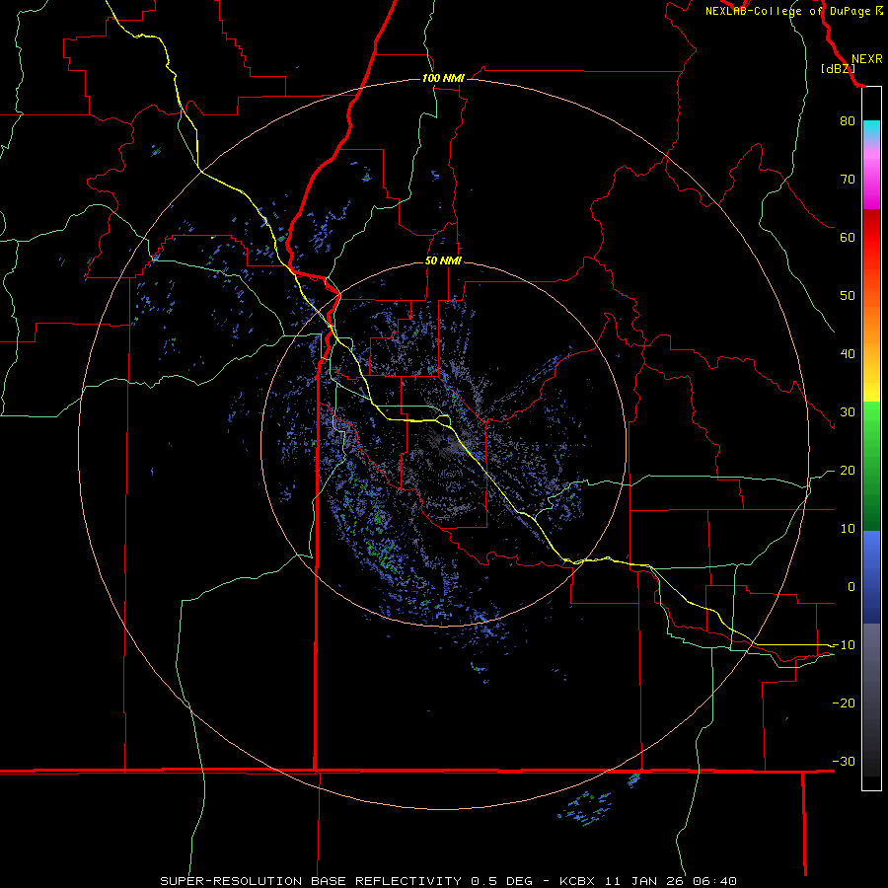This screenshot has width=888, height=888.
Task: Click the 10 value on the dBZ scale
Action: click(x=848, y=529)
